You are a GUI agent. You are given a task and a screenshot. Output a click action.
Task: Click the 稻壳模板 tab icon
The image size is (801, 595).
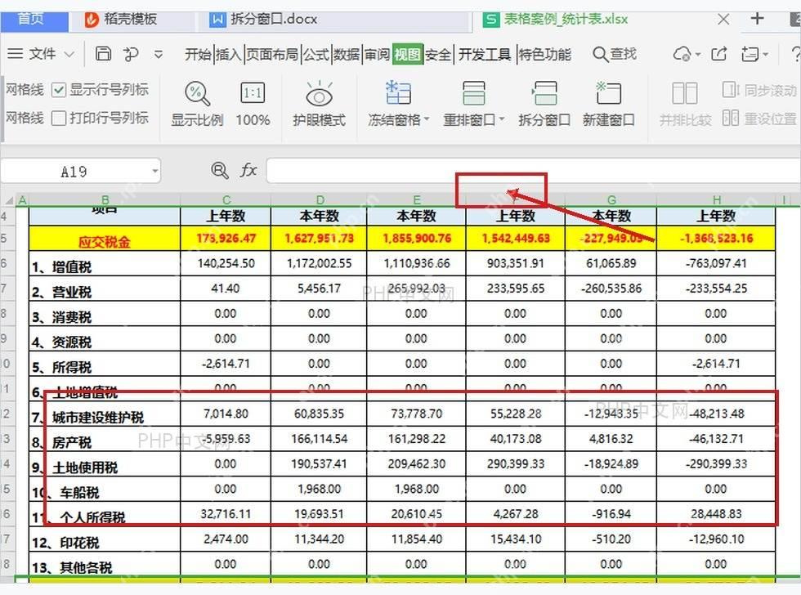click(x=92, y=20)
